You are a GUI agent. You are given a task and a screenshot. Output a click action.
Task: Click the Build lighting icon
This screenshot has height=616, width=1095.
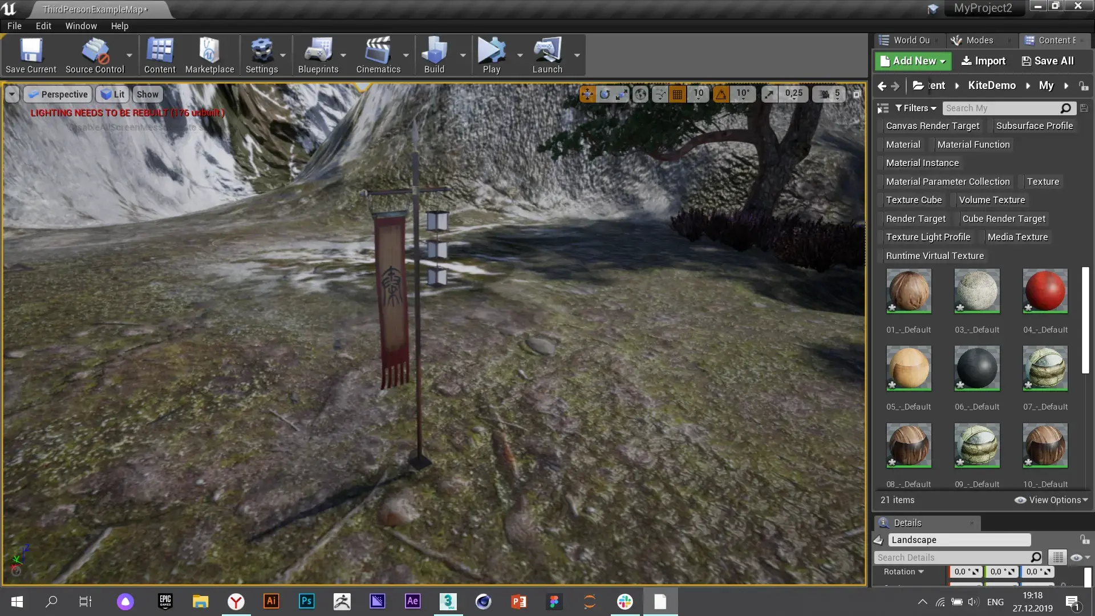pos(434,55)
